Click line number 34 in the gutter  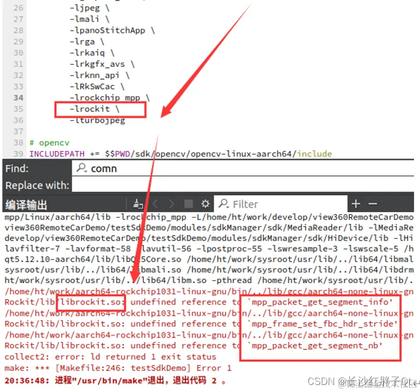[x=18, y=98]
